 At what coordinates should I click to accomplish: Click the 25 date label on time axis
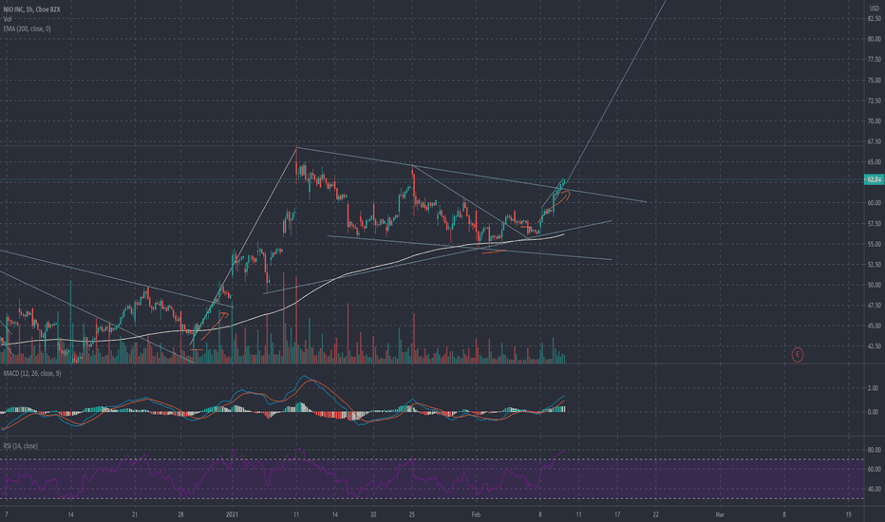pos(411,514)
